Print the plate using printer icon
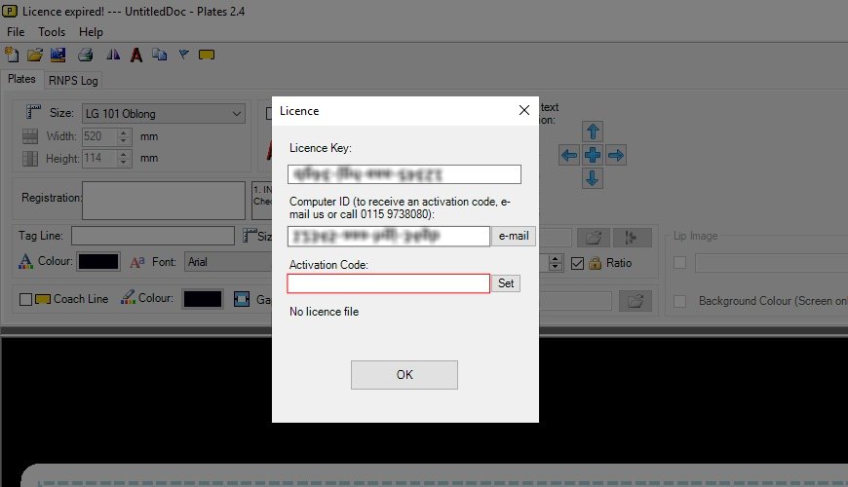This screenshot has width=848, height=487. pos(86,55)
